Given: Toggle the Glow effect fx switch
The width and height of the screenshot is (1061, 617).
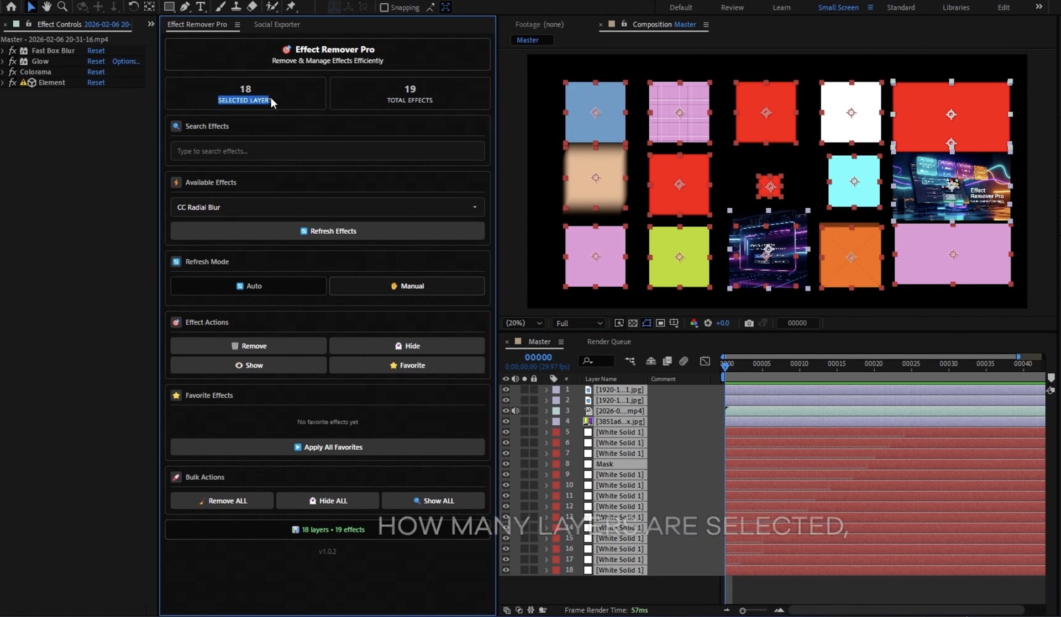Looking at the screenshot, I should click(13, 61).
